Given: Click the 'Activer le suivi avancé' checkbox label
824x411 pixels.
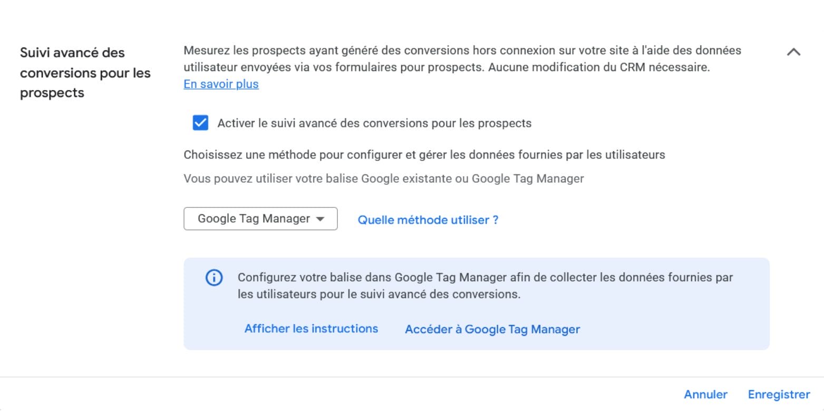Looking at the screenshot, I should pos(374,124).
